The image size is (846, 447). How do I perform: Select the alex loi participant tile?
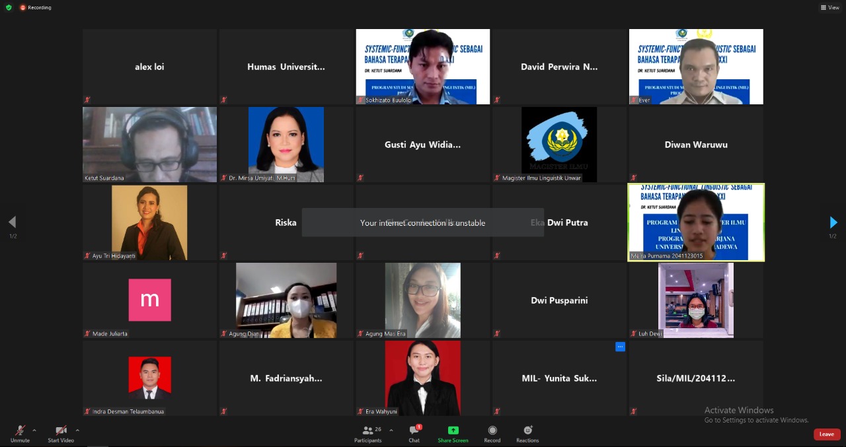149,67
